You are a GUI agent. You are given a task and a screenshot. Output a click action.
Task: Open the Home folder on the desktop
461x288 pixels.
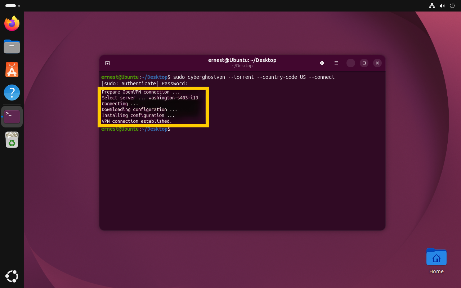pos(436,261)
